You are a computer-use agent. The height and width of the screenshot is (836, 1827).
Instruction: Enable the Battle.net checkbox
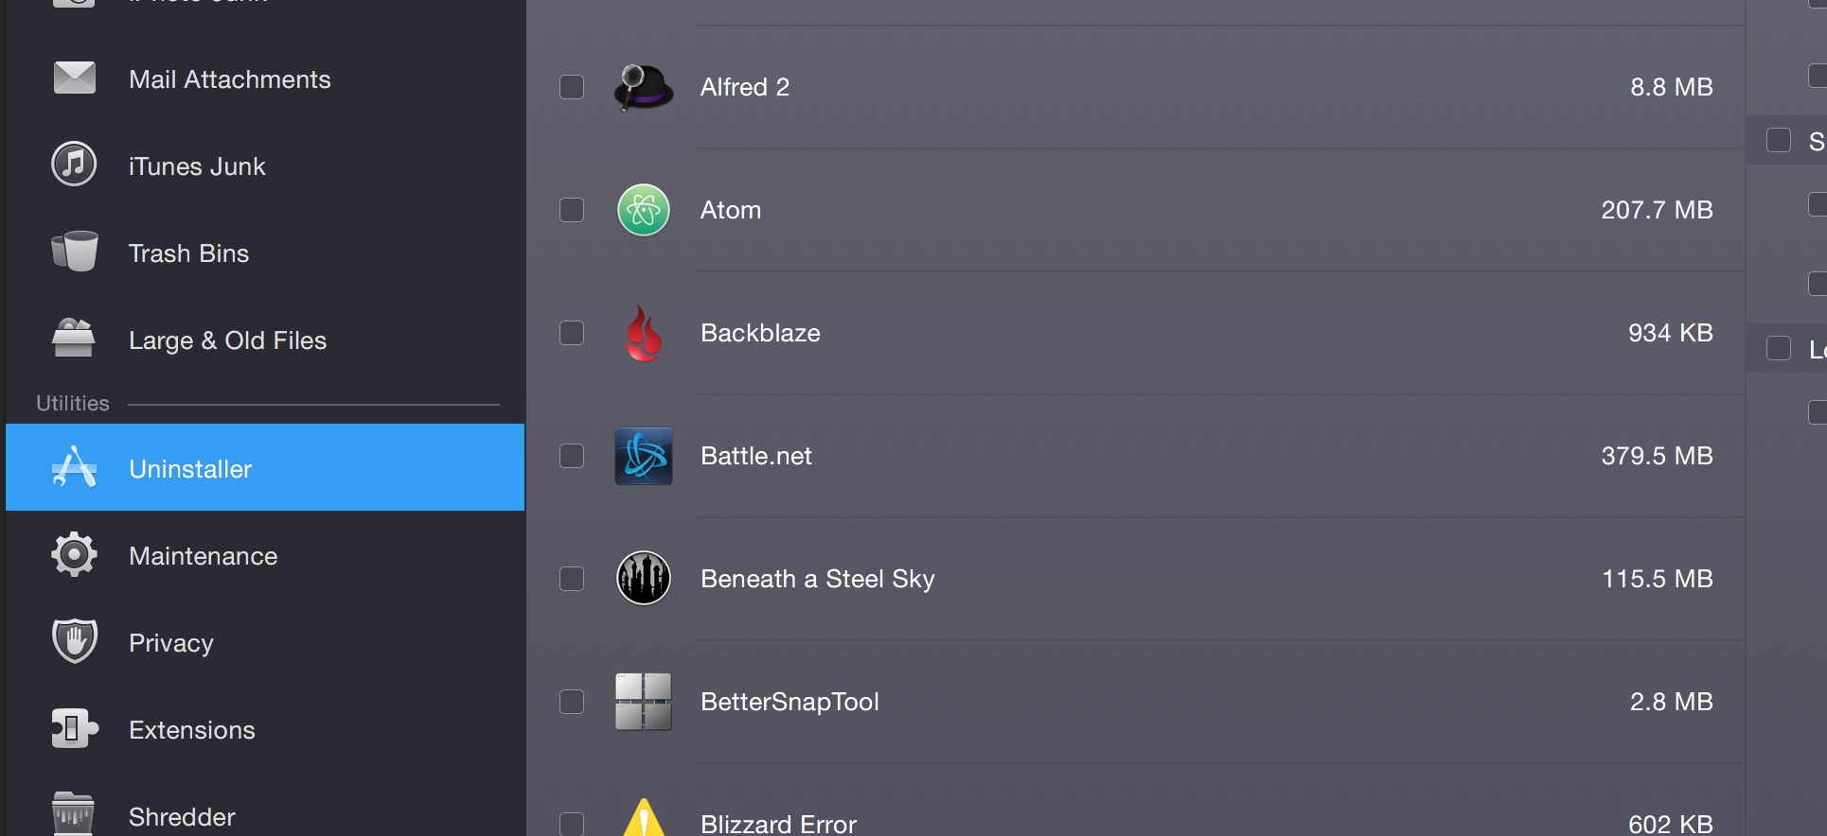tap(572, 456)
